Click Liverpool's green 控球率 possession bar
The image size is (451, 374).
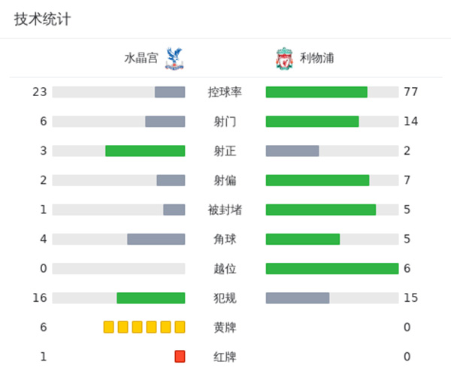pos(316,92)
